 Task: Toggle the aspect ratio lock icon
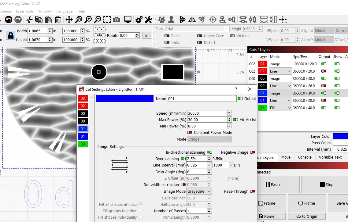click(10, 35)
